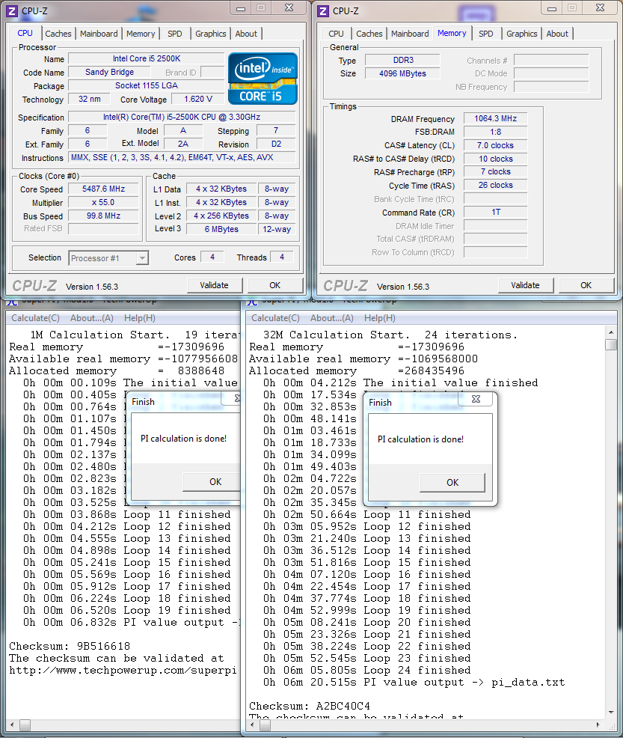Click the techpowerup.com/superpi URL text
Viewport: 623px width, 738px height.
tap(123, 670)
